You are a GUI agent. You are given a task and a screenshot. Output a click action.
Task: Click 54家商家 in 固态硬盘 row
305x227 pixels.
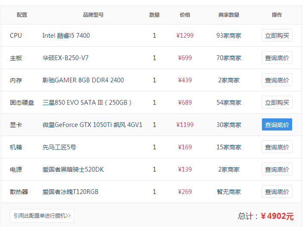(x=229, y=103)
